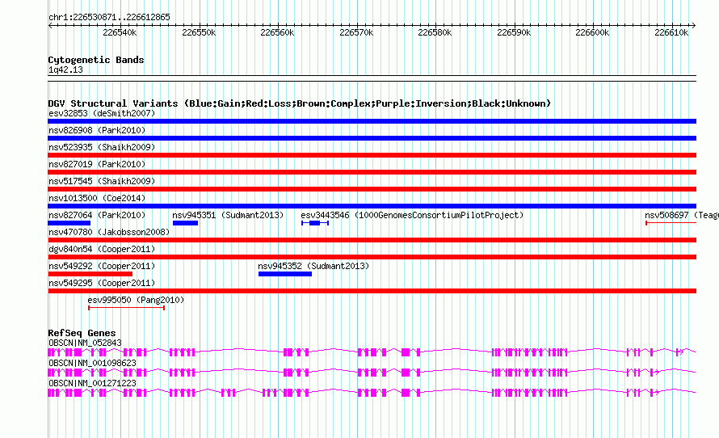Open the OBSCN|NM_001098623 transcript label

coord(92,363)
